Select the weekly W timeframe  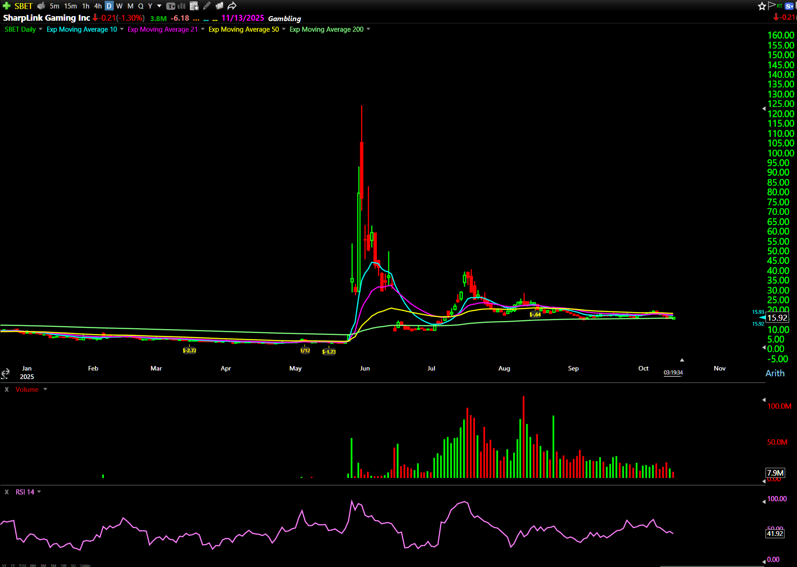(119, 6)
